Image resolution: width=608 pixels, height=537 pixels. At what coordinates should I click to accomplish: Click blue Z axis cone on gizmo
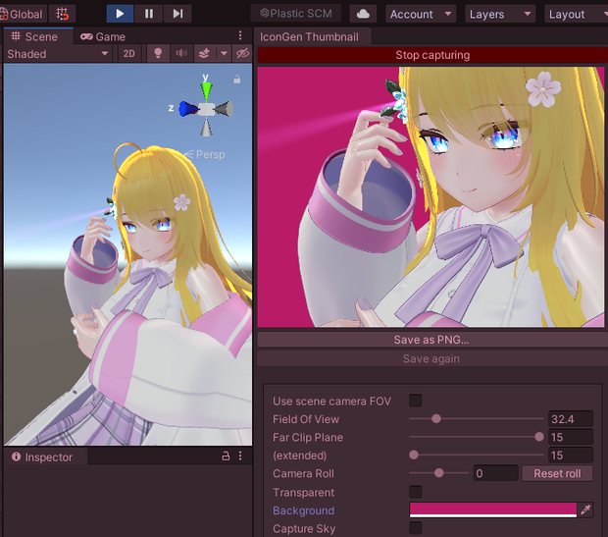(x=188, y=109)
